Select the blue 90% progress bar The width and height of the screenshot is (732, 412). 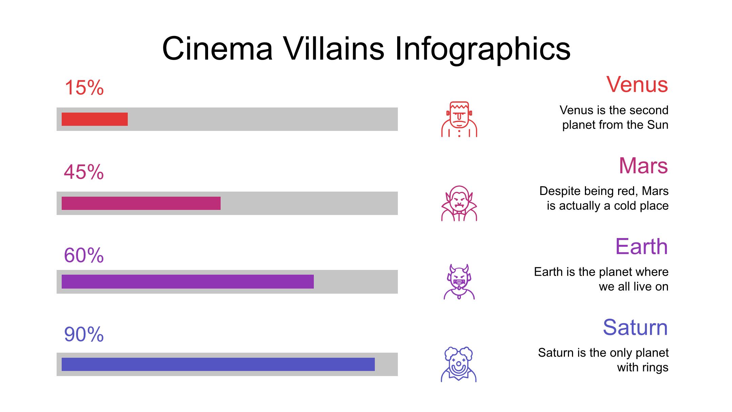click(x=218, y=365)
